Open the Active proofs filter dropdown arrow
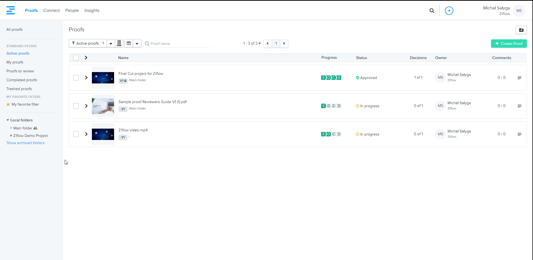 (111, 44)
